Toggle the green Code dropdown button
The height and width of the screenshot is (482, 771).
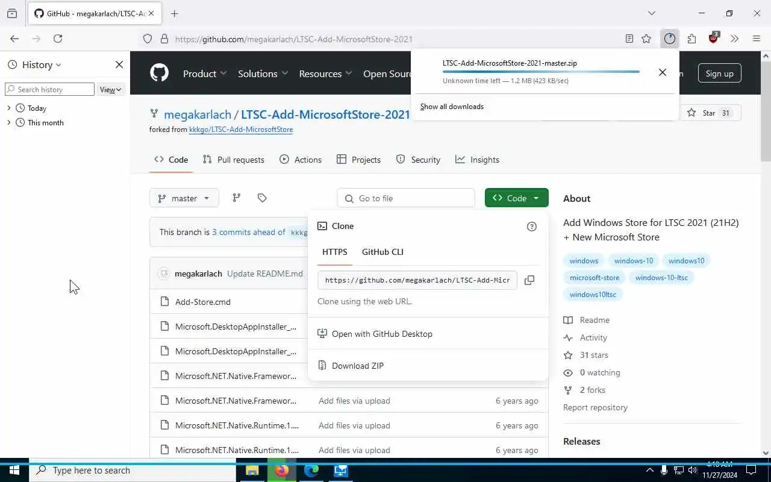pyautogui.click(x=516, y=198)
